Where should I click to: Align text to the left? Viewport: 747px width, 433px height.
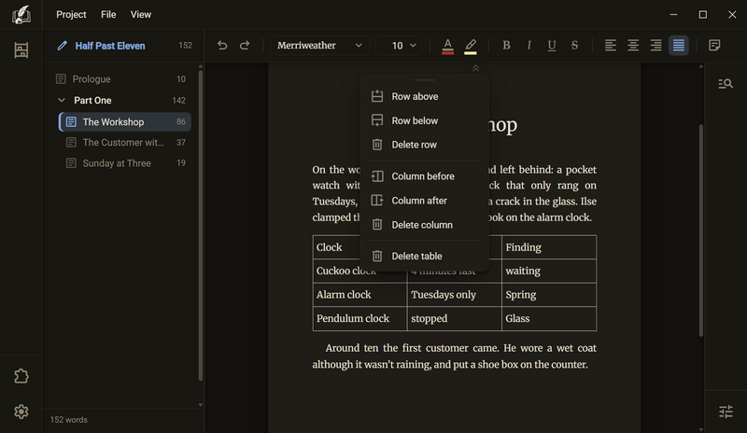coord(611,45)
